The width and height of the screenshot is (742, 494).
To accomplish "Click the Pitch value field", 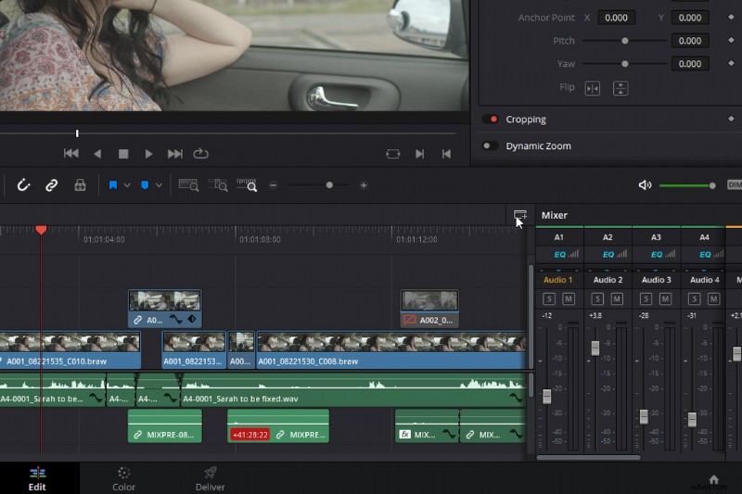I will coord(690,41).
